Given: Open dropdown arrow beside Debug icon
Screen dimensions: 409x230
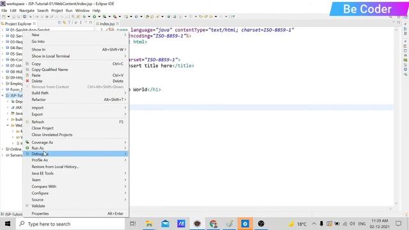Looking at the screenshot, I should coord(89,17).
